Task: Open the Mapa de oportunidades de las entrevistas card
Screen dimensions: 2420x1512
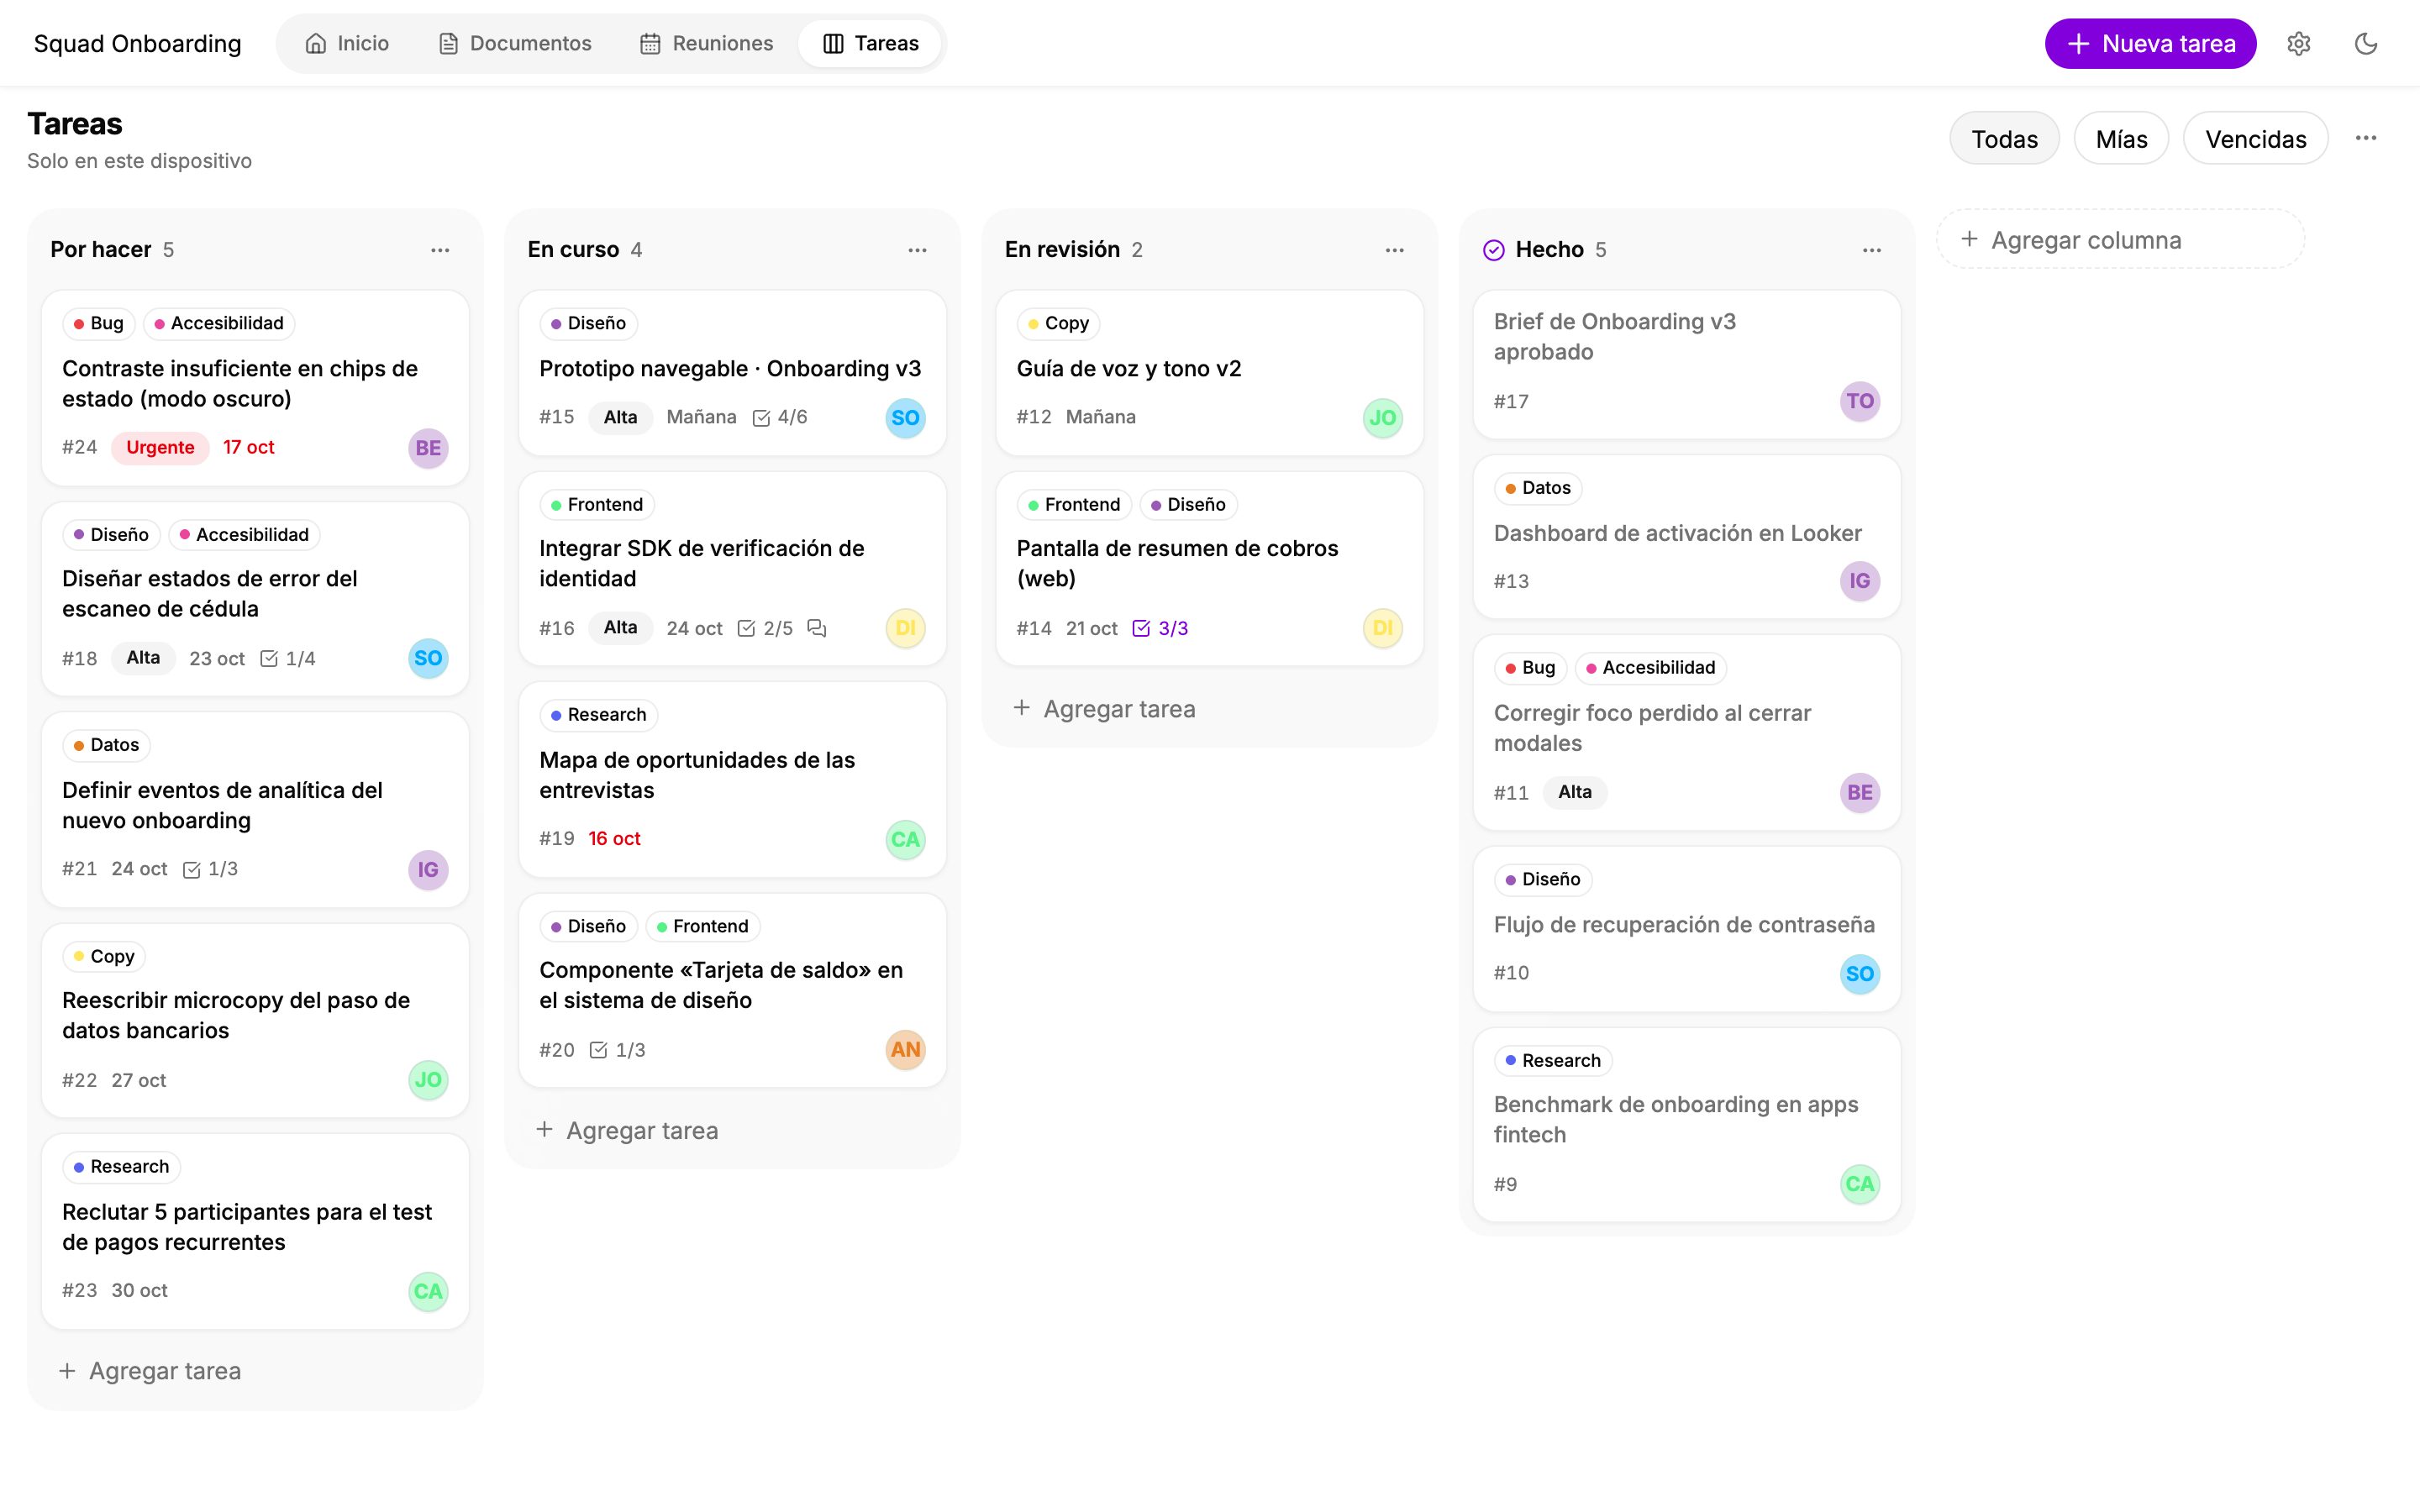Action: [x=732, y=780]
